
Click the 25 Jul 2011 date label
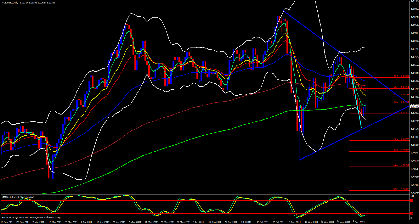[279, 222]
